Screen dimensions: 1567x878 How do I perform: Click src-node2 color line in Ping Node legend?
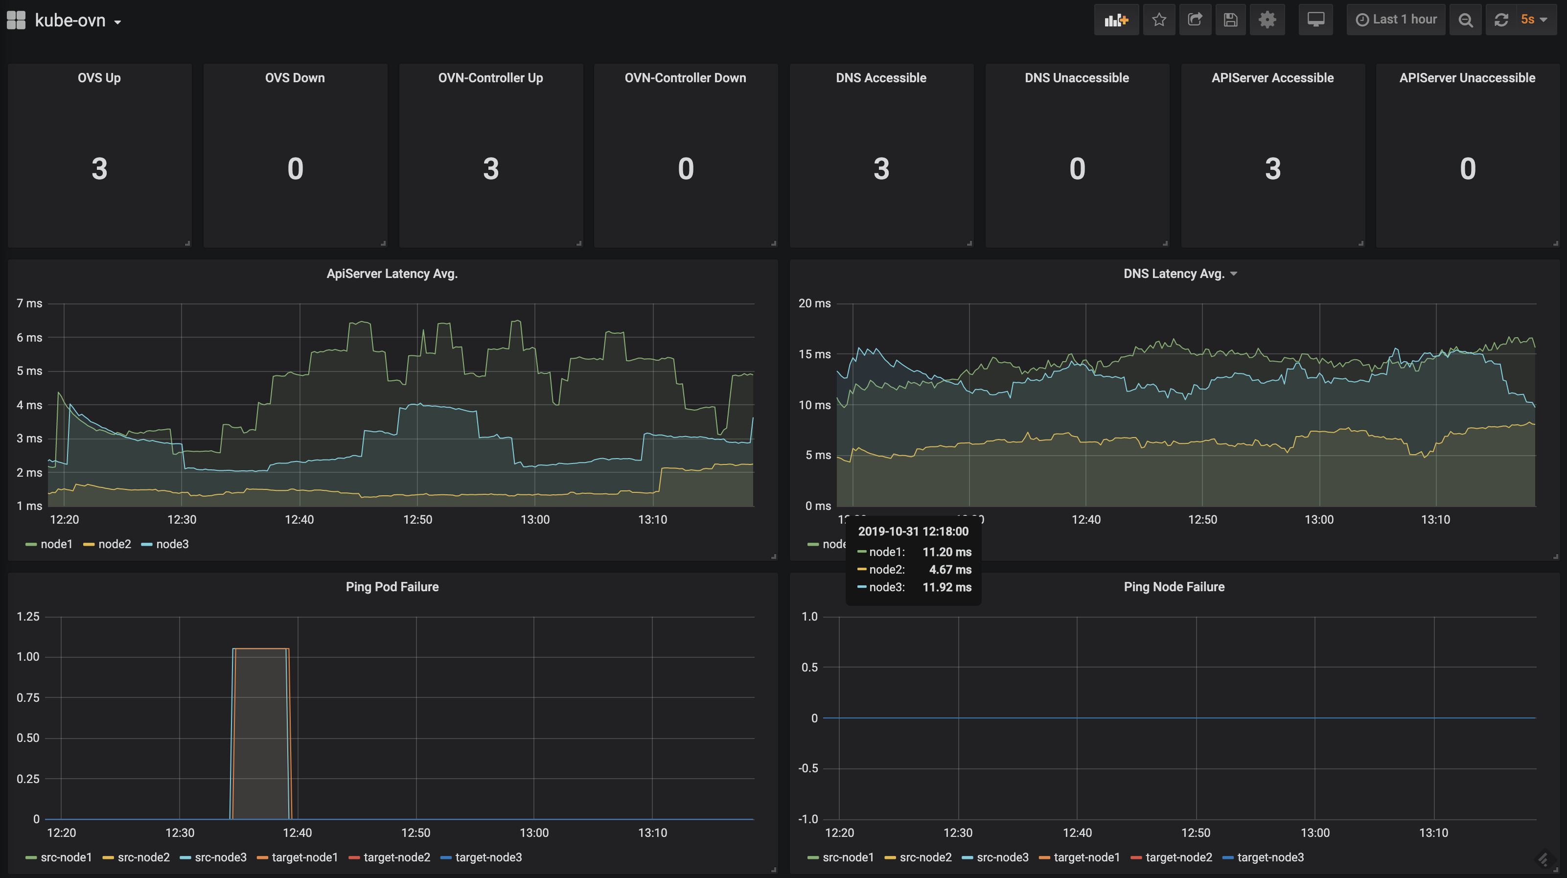tap(890, 858)
